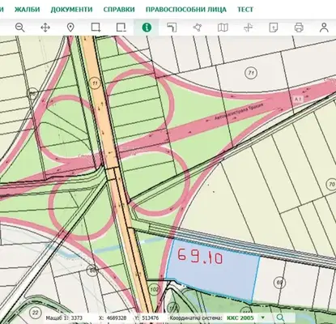Open the ЖАЛБИ menu
This screenshot has height=324, width=336.
[27, 10]
